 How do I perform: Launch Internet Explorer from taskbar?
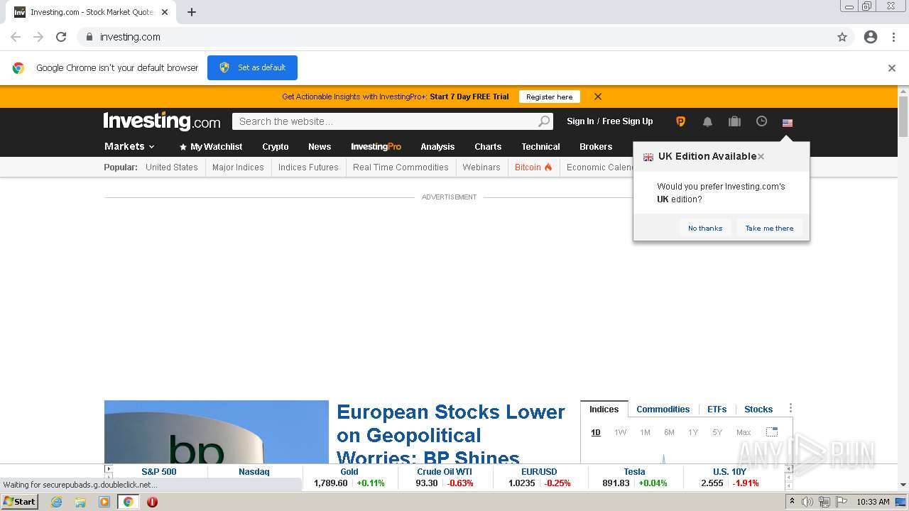click(57, 502)
